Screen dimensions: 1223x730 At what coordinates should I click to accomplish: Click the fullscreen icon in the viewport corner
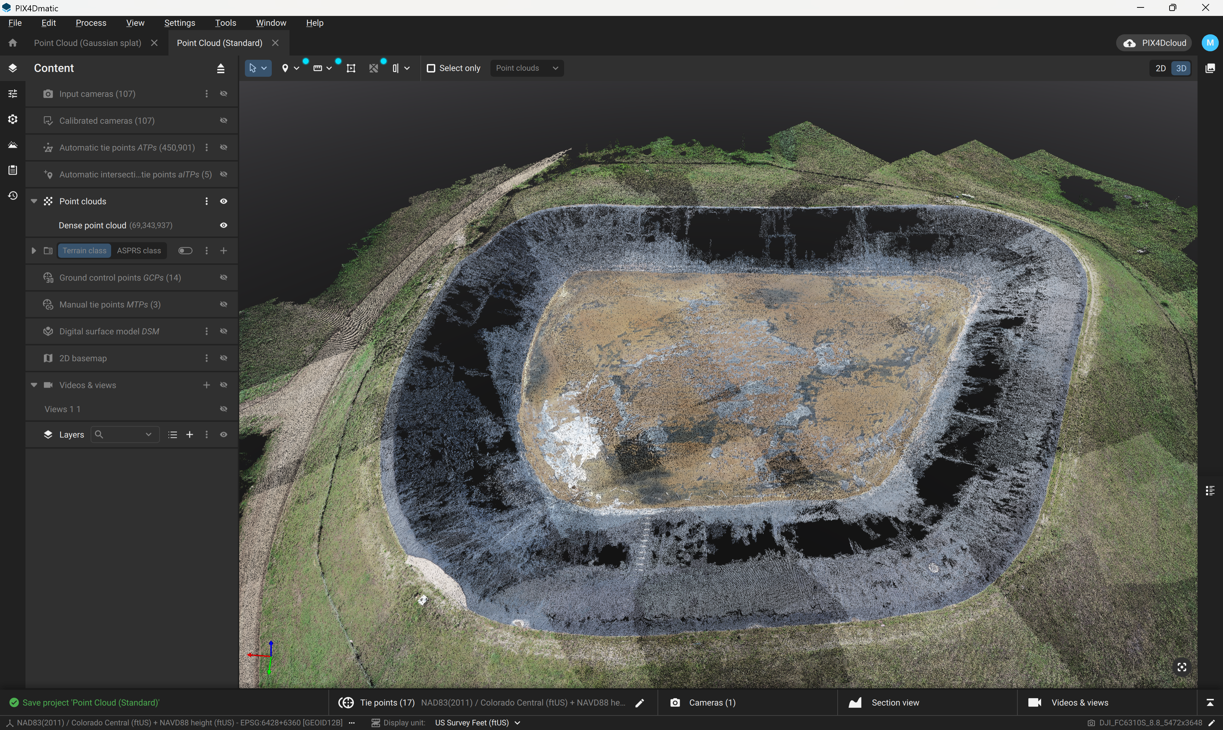pos(1182,667)
